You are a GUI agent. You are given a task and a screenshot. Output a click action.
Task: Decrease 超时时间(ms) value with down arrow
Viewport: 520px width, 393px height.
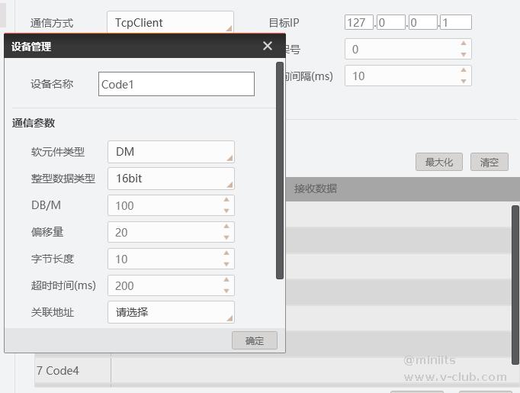point(226,291)
